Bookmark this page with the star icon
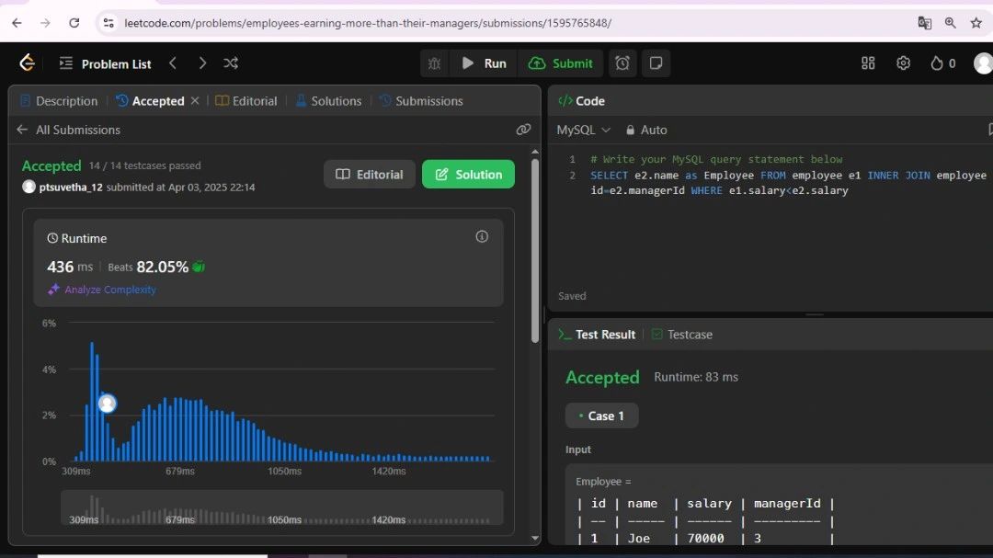 click(x=976, y=23)
